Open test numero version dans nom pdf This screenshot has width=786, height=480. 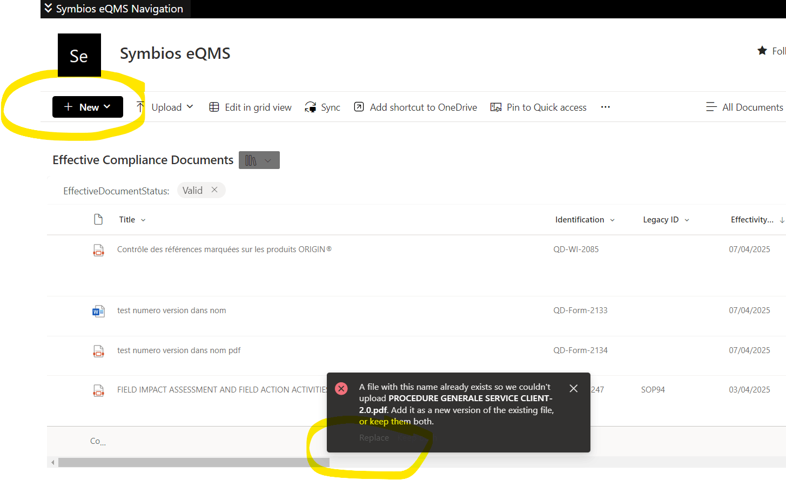[179, 350]
